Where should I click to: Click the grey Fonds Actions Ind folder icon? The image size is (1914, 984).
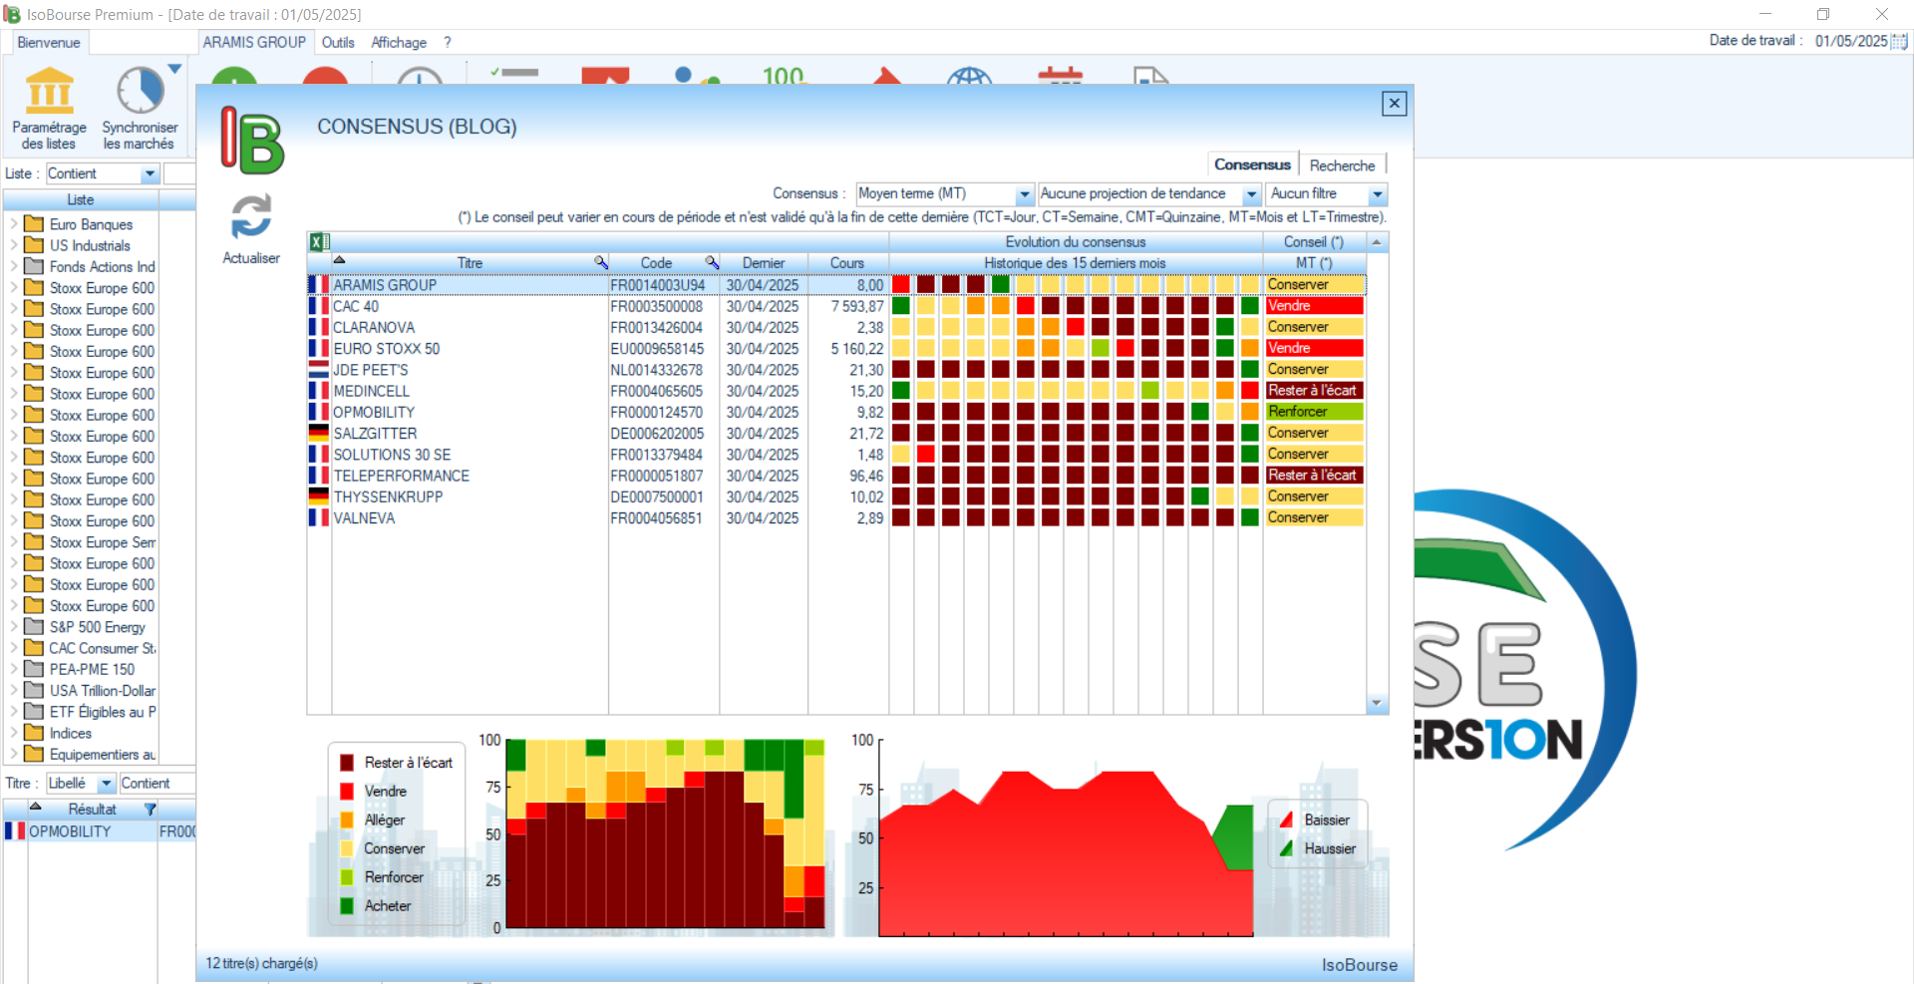34,266
